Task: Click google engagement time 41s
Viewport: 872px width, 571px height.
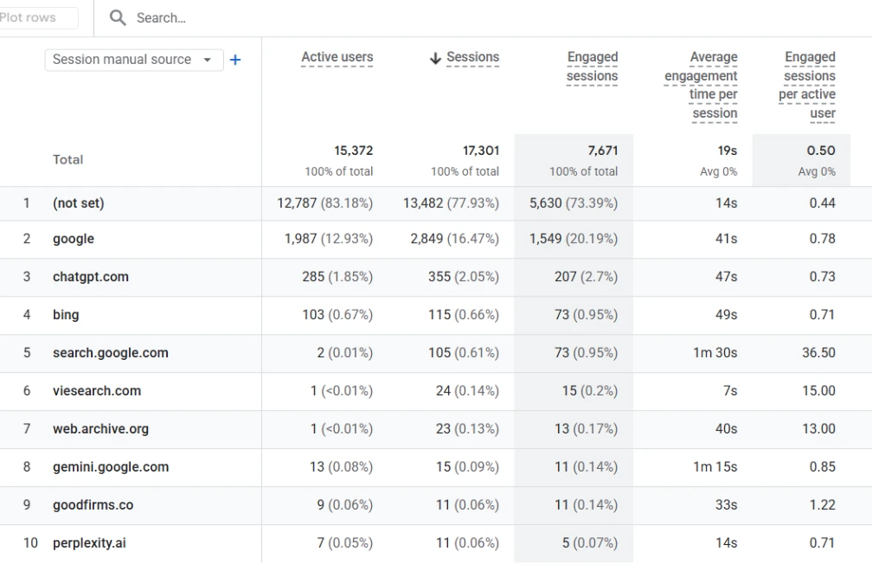Action: (x=727, y=239)
